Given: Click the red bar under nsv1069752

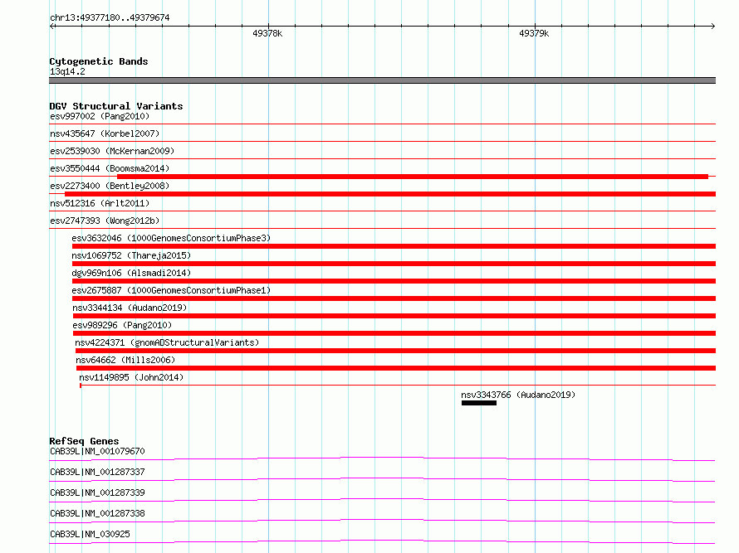Looking at the screenshot, I should (x=394, y=264).
